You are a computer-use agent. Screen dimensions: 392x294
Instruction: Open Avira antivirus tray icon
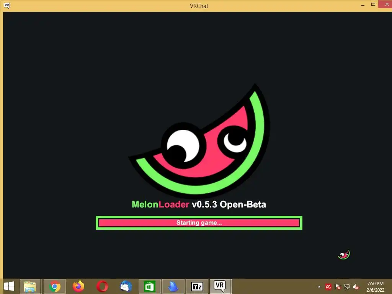[328, 287]
